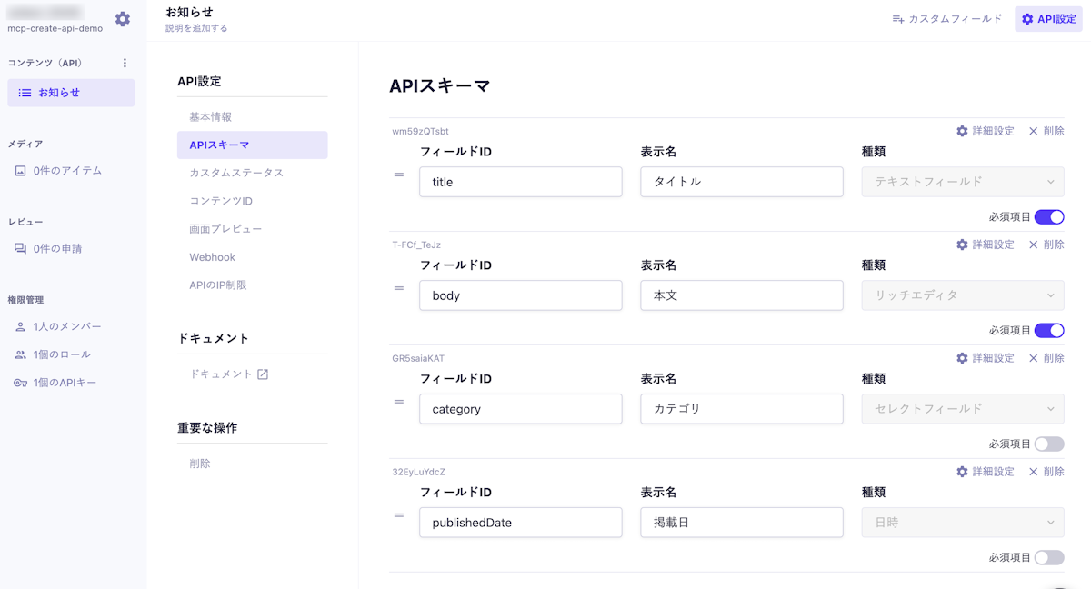Click the review icon for 0件の申請

click(x=20, y=248)
